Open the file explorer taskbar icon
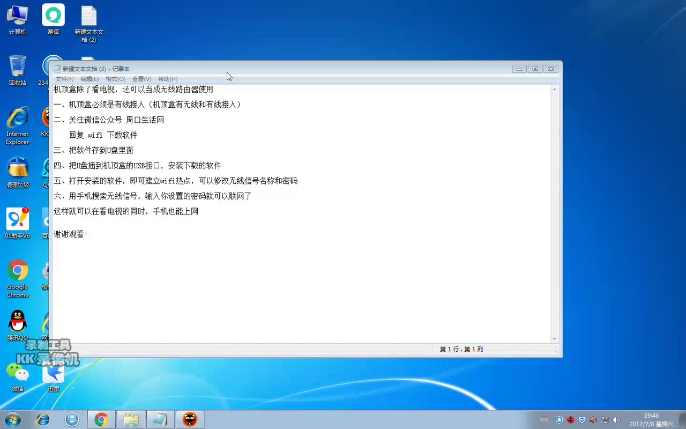This screenshot has width=686, height=429. (x=131, y=419)
